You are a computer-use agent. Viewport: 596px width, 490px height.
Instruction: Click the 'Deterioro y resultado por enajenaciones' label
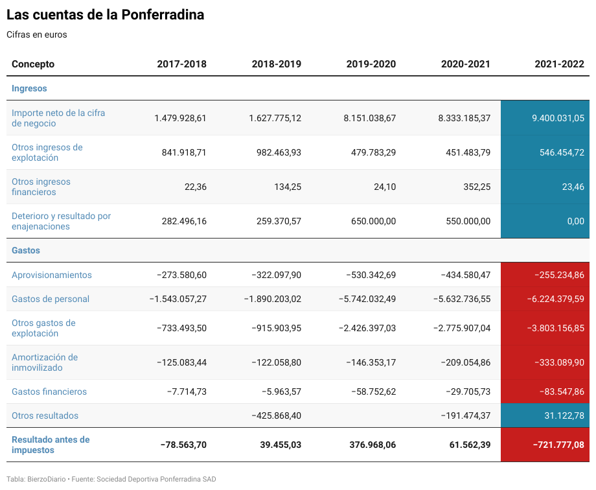tap(61, 221)
